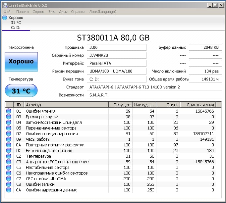Open the Правка menu
Viewport: 226px width, 203px height.
pyautogui.click(x=22, y=12)
